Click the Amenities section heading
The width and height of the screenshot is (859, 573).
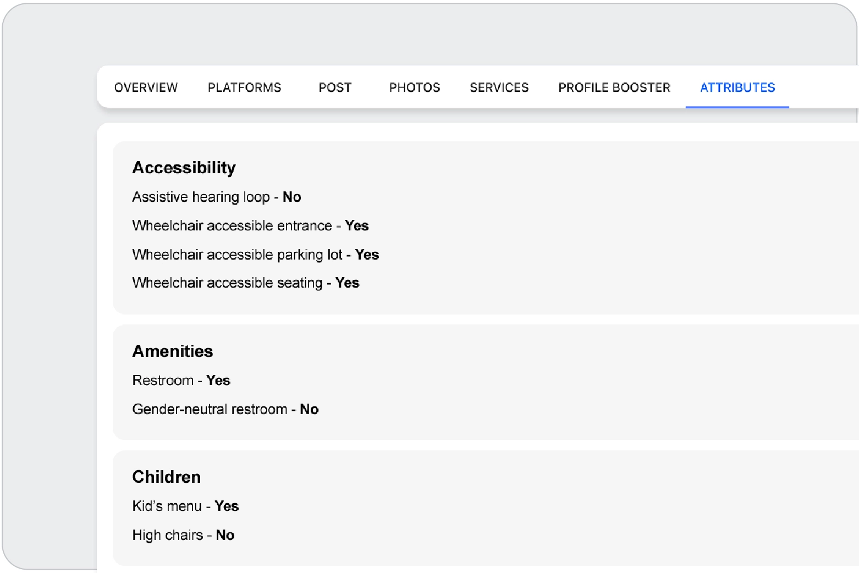tap(172, 351)
